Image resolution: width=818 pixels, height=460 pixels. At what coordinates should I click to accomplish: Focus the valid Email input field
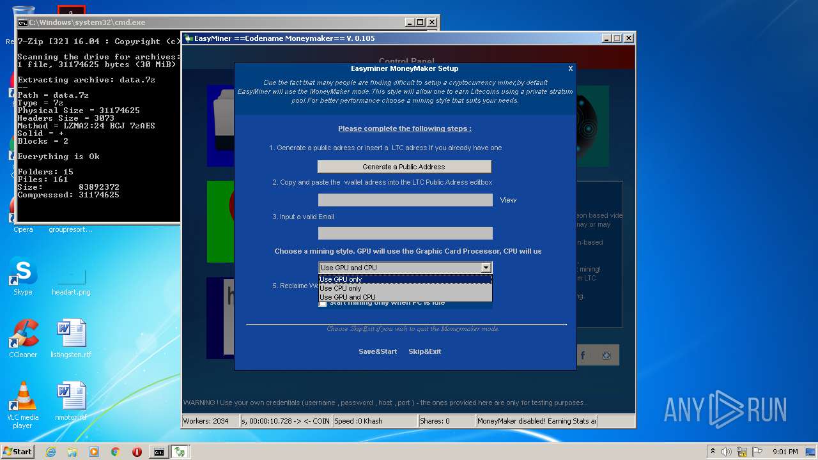[405, 233]
